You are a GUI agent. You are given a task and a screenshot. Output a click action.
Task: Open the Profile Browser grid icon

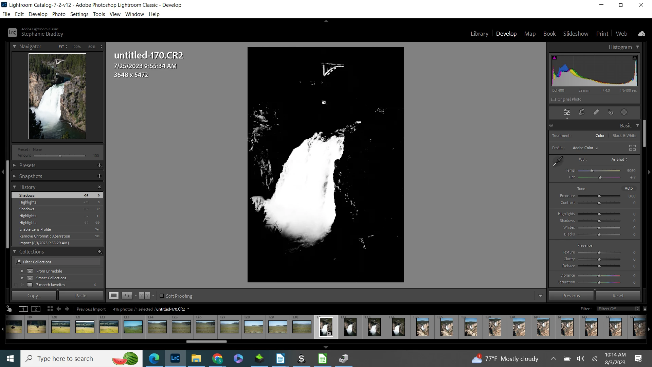(x=632, y=148)
